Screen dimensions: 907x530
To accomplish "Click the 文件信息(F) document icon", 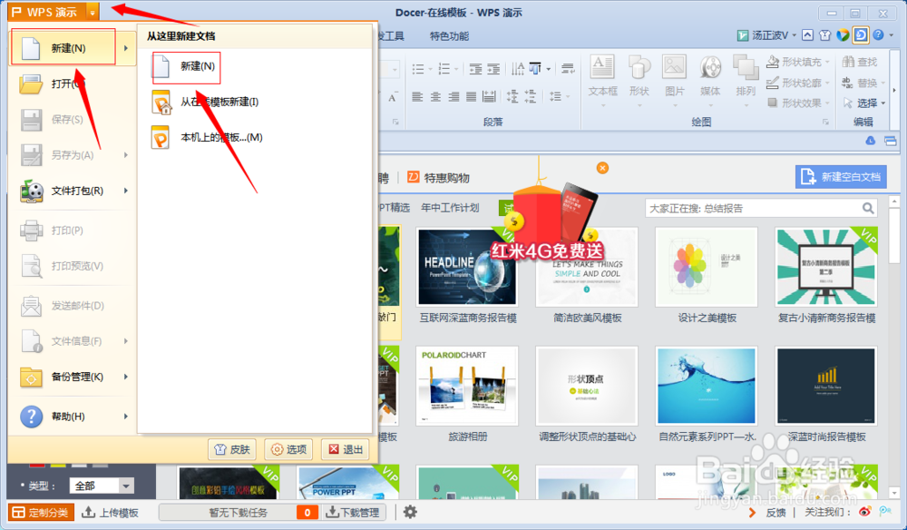I will click(31, 341).
